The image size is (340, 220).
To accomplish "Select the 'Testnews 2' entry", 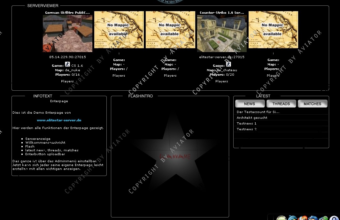I will click(x=246, y=129).
